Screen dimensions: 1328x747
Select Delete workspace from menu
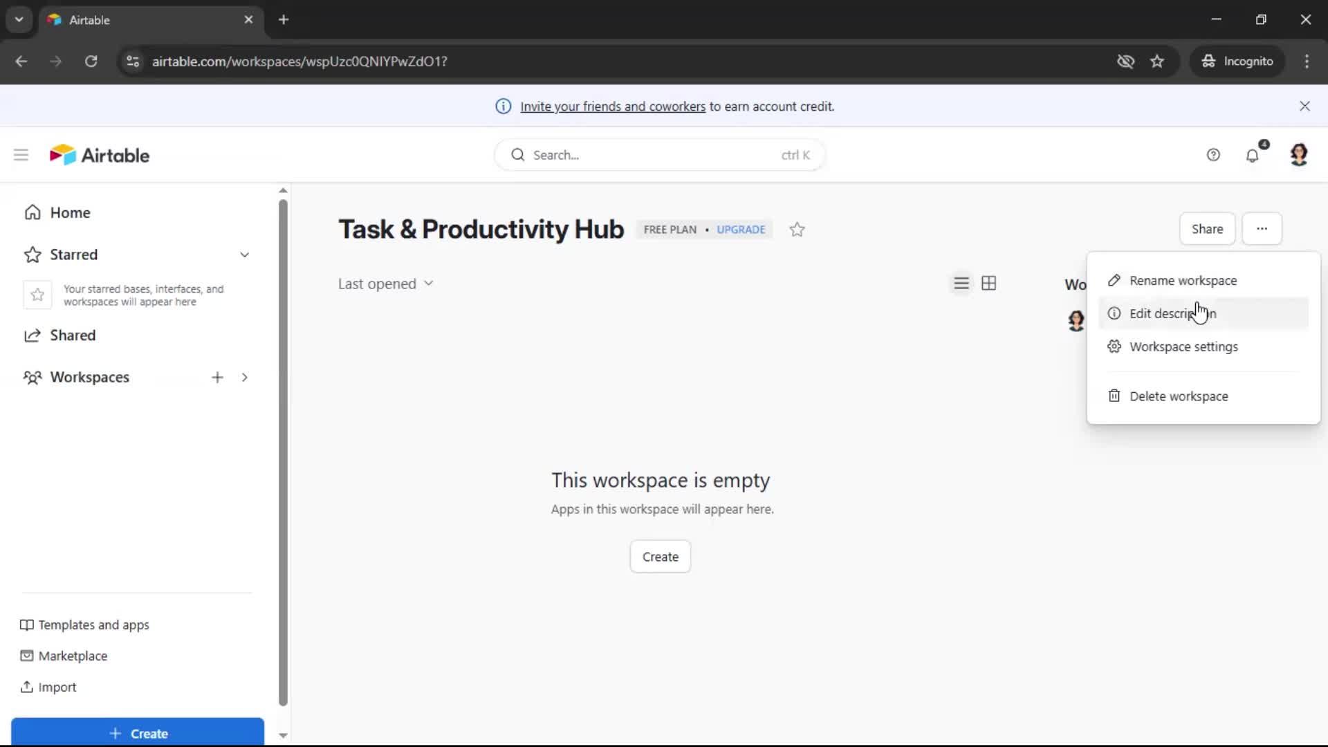1203,396
